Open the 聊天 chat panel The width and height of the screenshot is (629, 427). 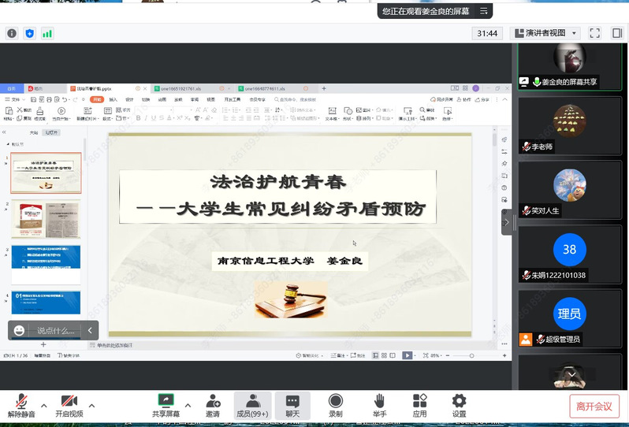coord(292,404)
